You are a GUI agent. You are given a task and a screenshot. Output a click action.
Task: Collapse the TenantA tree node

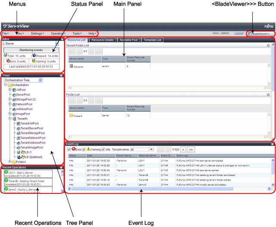point(10,118)
